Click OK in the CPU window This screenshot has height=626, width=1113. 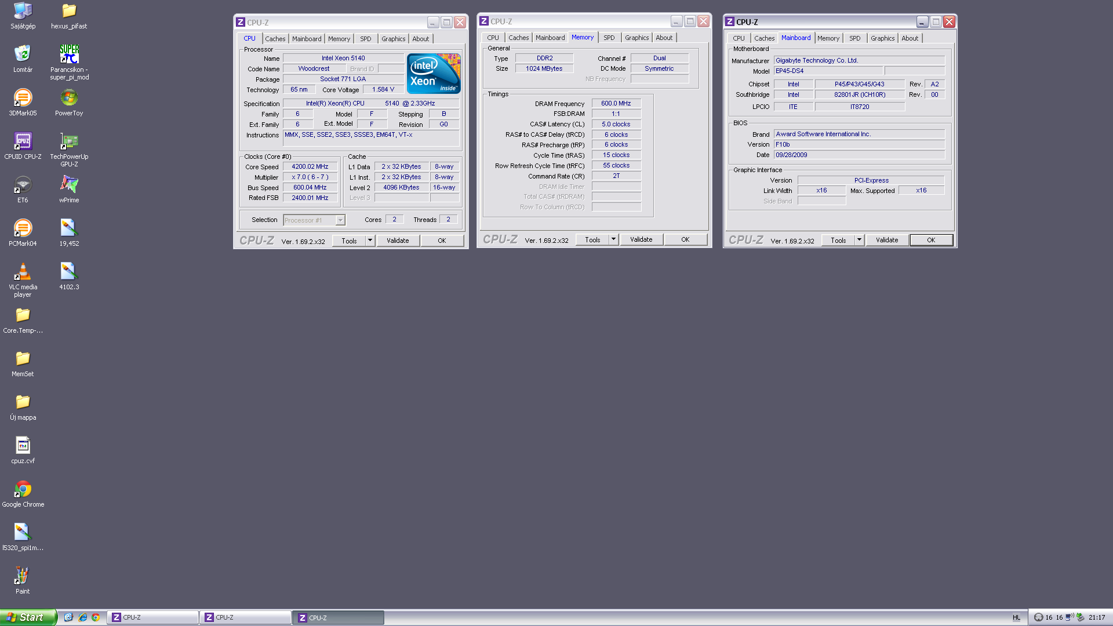442,241
